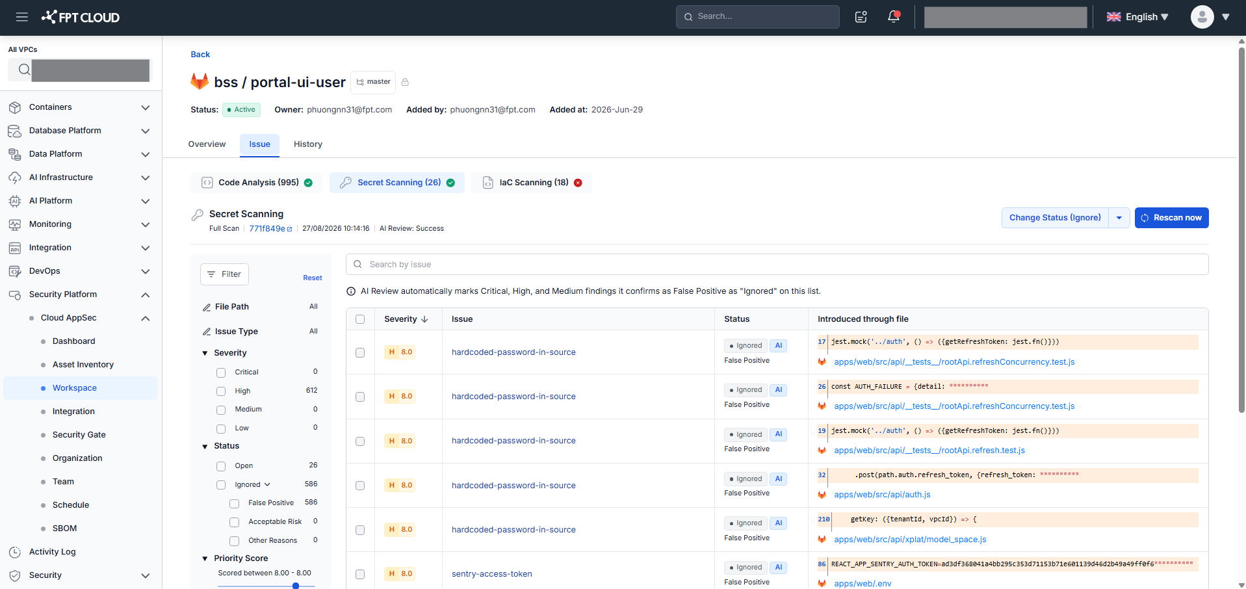Screen dimensions: 1246x589
Task: Collapse the Severity filter section
Action: [x=205, y=354]
